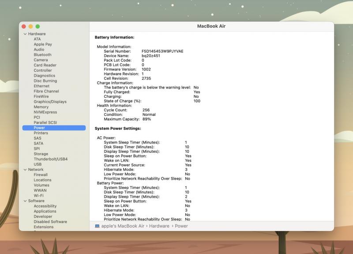The width and height of the screenshot is (353, 254).
Task: Click the State of Charge value 100
Action: [197, 101]
